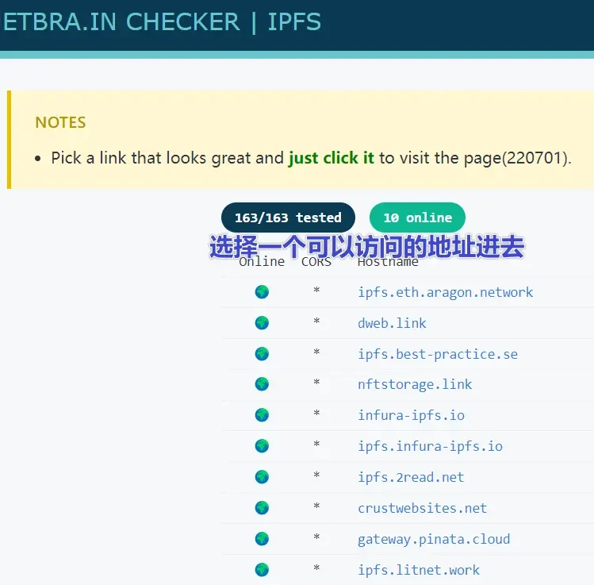The image size is (594, 585).
Task: Click globe icon for crustwebsites.net
Action: [262, 508]
